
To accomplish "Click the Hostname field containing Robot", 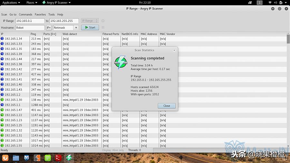I will (30, 28).
